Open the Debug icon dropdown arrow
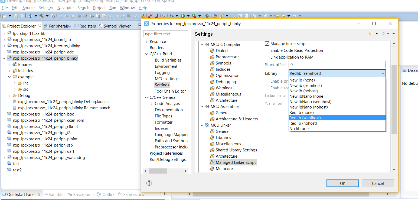Viewport: 418px width, 200px height. [x=177, y=16]
